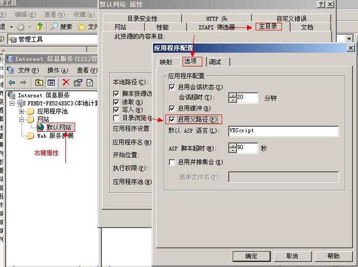
Task: Click the 取消 button
Action: pyautogui.click(x=292, y=256)
